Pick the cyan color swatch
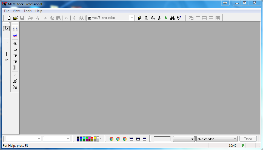Viewport: 263px width, 150px height. coord(84,138)
